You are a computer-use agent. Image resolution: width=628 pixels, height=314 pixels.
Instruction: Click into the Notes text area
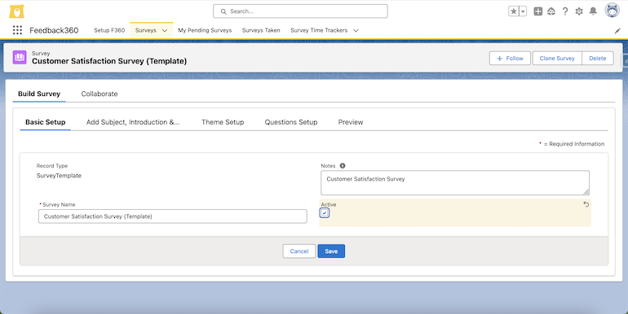tap(455, 183)
